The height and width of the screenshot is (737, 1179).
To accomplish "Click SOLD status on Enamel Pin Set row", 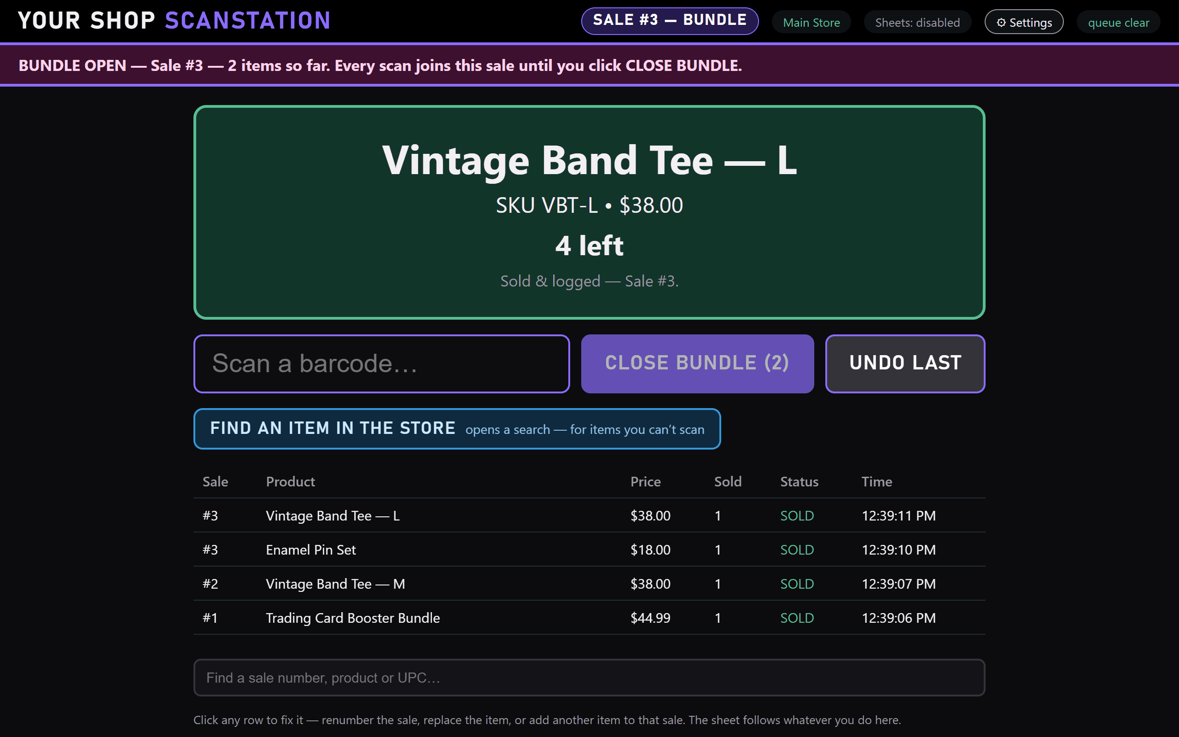I will coord(797,550).
